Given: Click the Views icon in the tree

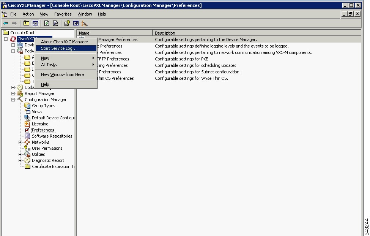Looking at the screenshot, I should (28, 112).
